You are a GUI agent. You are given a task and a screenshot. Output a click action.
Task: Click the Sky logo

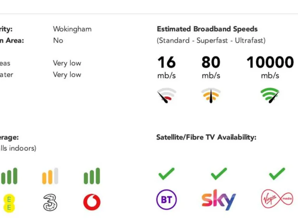coord(218,200)
